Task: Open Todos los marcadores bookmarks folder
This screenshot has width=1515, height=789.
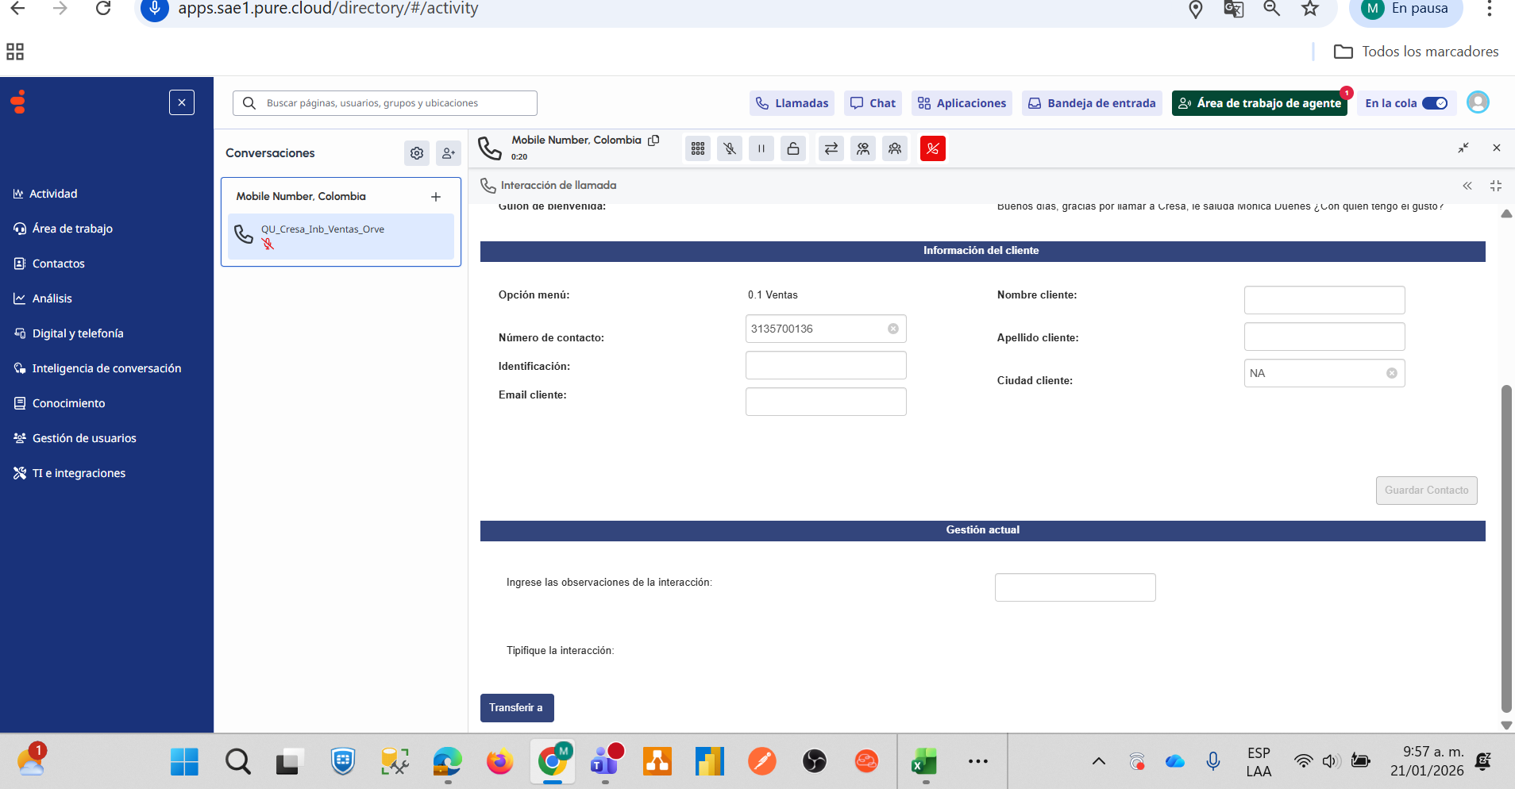Action: 1417,52
